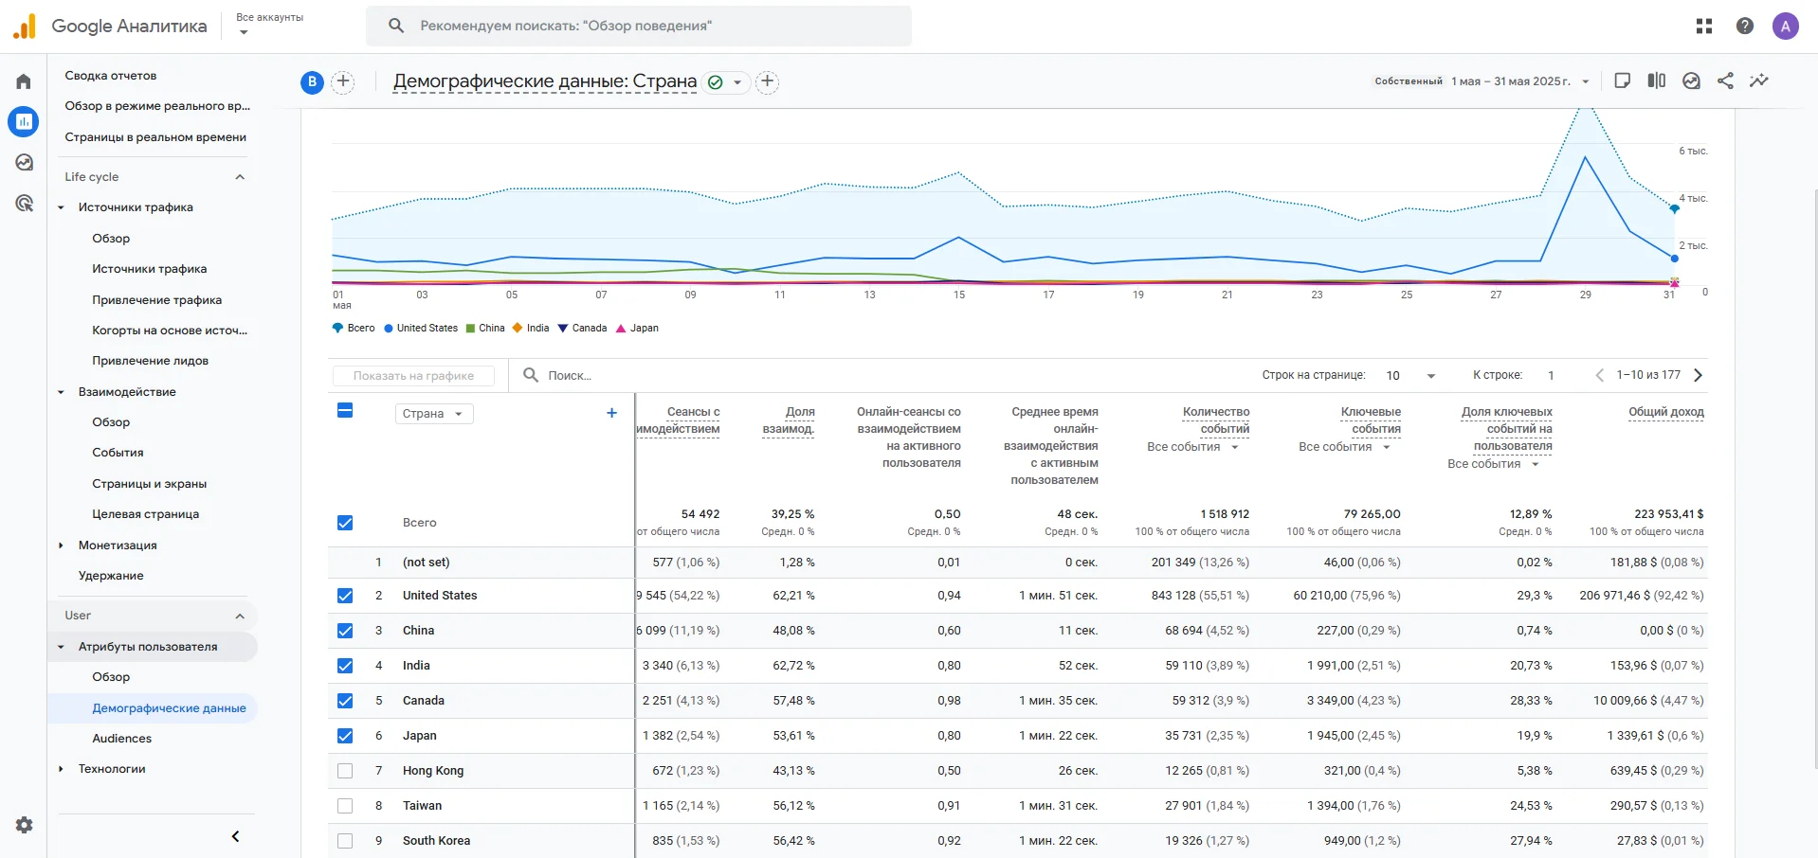The height and width of the screenshot is (858, 1818).
Task: Open the Advertising icon in left rail
Action: [24, 203]
